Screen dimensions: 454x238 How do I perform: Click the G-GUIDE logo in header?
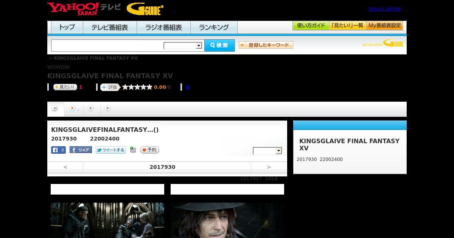(x=145, y=9)
